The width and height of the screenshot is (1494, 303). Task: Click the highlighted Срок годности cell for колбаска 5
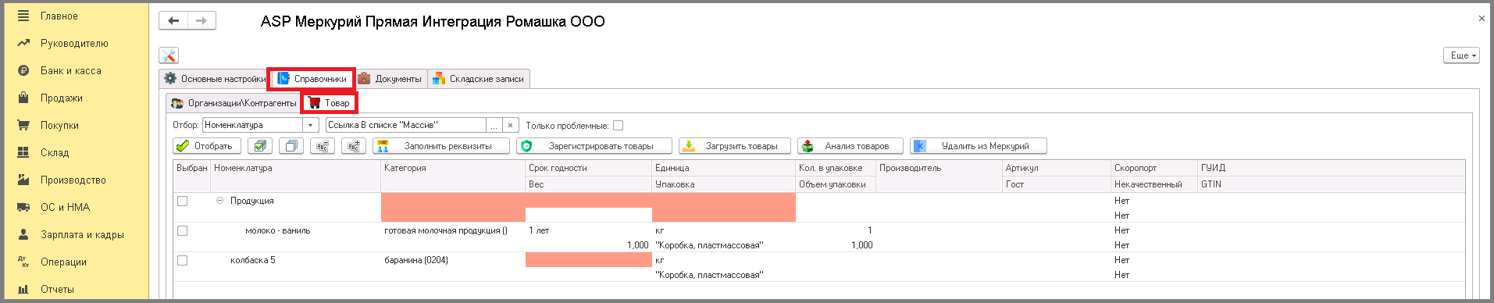tap(589, 260)
